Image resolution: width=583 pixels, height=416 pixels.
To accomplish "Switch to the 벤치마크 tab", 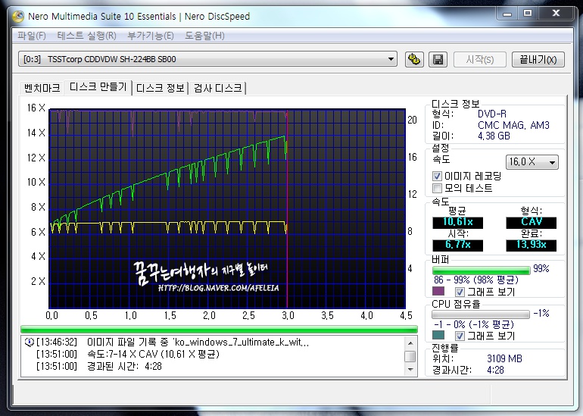I will pos(42,88).
